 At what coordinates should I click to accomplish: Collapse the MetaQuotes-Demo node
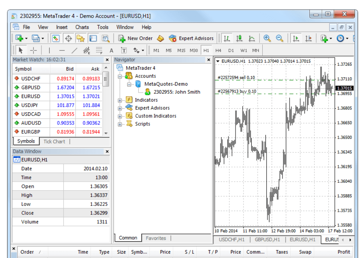coord(129,84)
